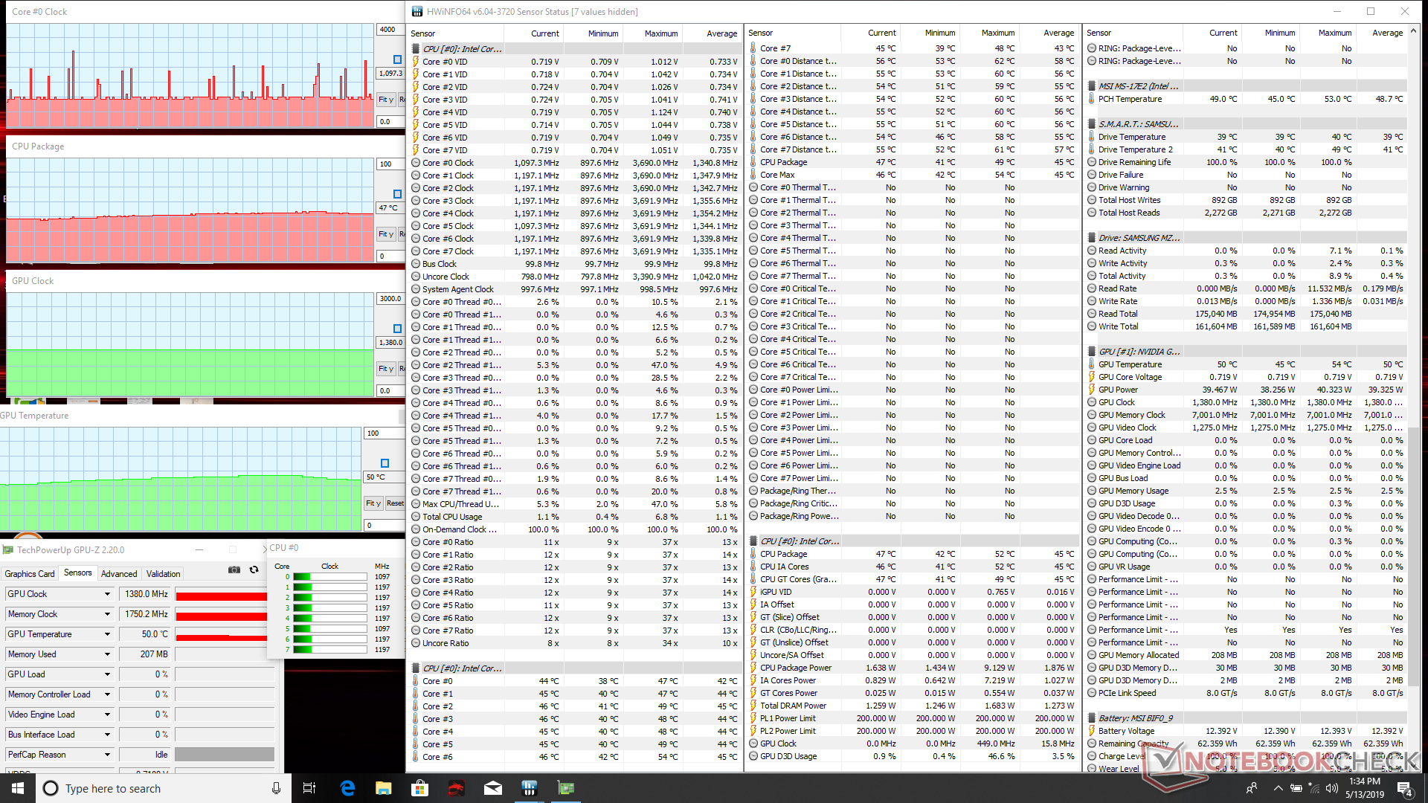
Task: Click the volume icon in the system tray
Action: 1331,788
